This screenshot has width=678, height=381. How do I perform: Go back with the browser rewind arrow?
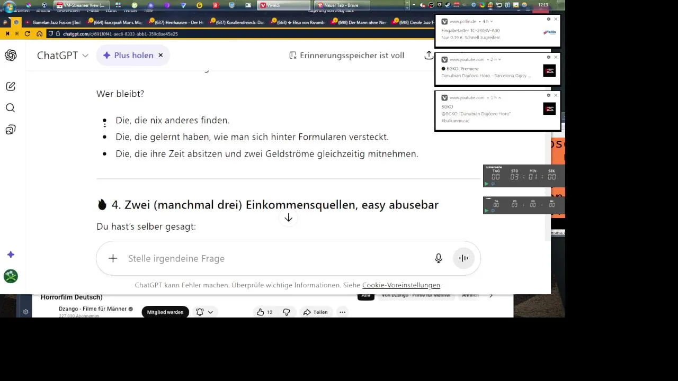(x=7, y=33)
